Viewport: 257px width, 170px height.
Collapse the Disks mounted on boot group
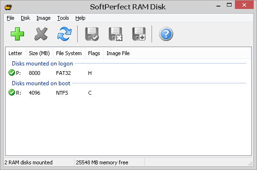41,83
